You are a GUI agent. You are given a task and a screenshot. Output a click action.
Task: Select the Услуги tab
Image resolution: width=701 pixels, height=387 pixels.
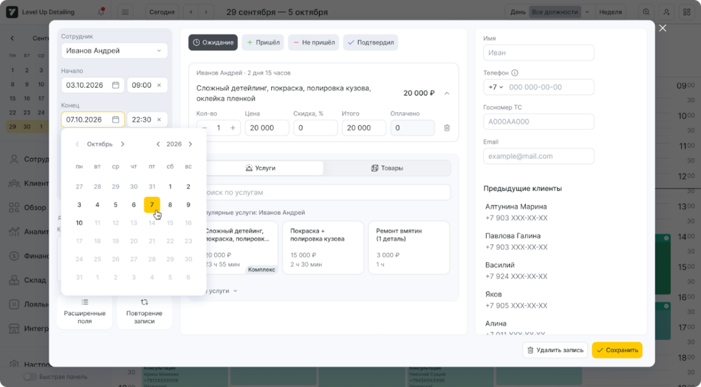pyautogui.click(x=260, y=168)
